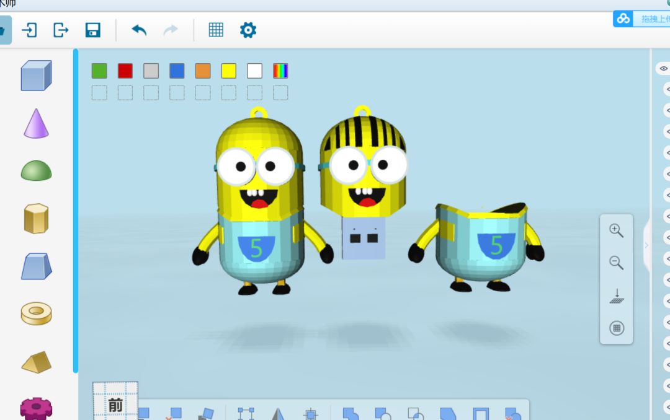The height and width of the screenshot is (420, 670).
Task: Toggle the grid display in top toolbar
Action: point(216,30)
